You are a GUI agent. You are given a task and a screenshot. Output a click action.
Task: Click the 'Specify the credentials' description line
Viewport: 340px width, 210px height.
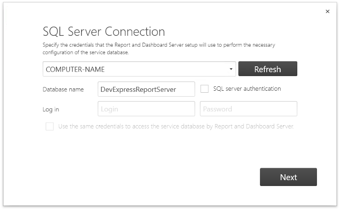click(159, 45)
